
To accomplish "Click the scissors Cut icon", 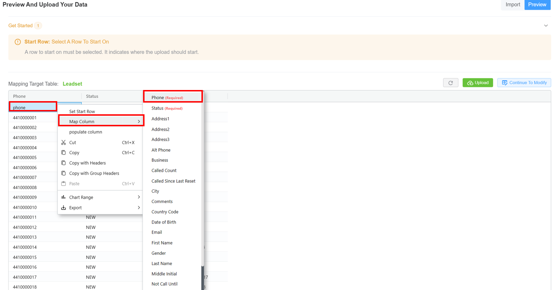I will [x=64, y=142].
